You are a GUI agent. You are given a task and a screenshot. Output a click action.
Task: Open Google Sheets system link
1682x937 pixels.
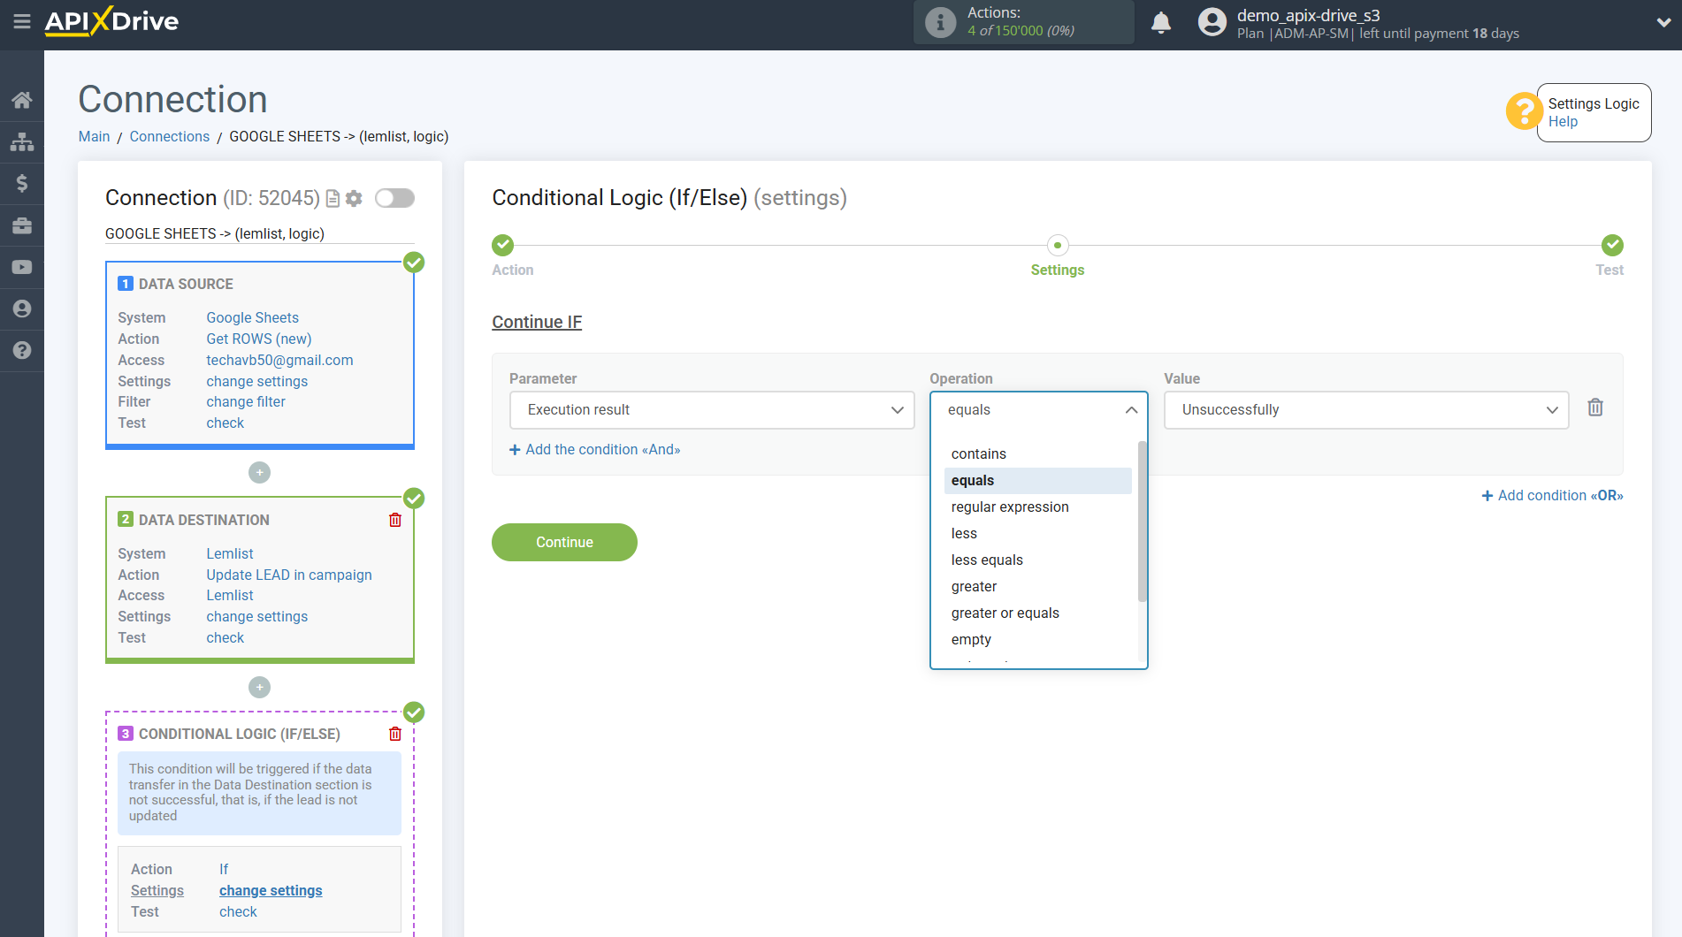(252, 317)
